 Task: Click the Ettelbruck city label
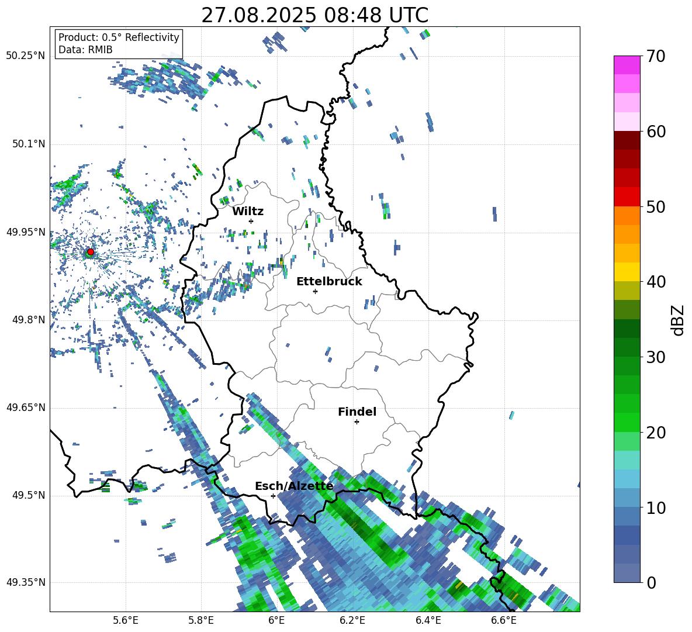(x=329, y=282)
